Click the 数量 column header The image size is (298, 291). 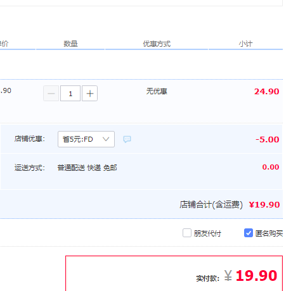click(x=70, y=44)
